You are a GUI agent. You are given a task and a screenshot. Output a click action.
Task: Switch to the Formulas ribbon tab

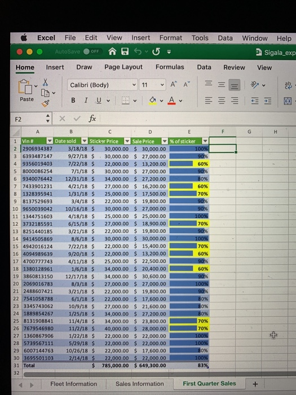point(170,67)
